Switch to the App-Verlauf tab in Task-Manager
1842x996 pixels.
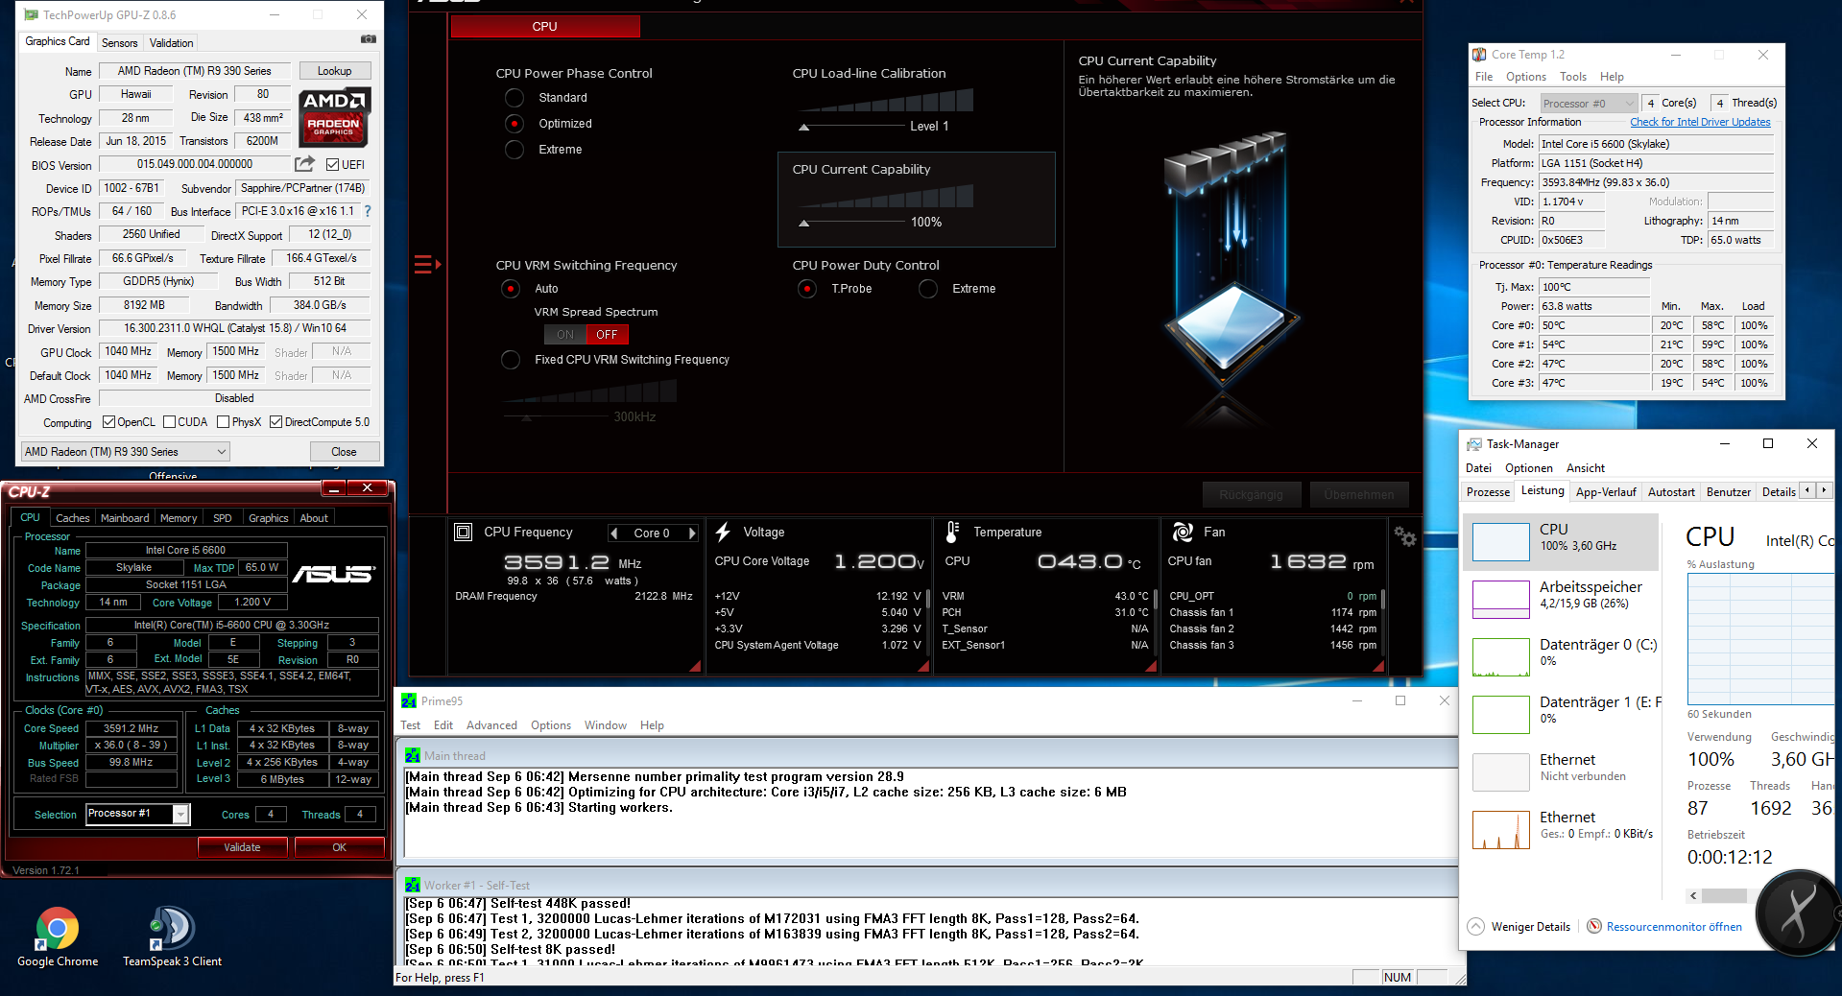[1606, 492]
